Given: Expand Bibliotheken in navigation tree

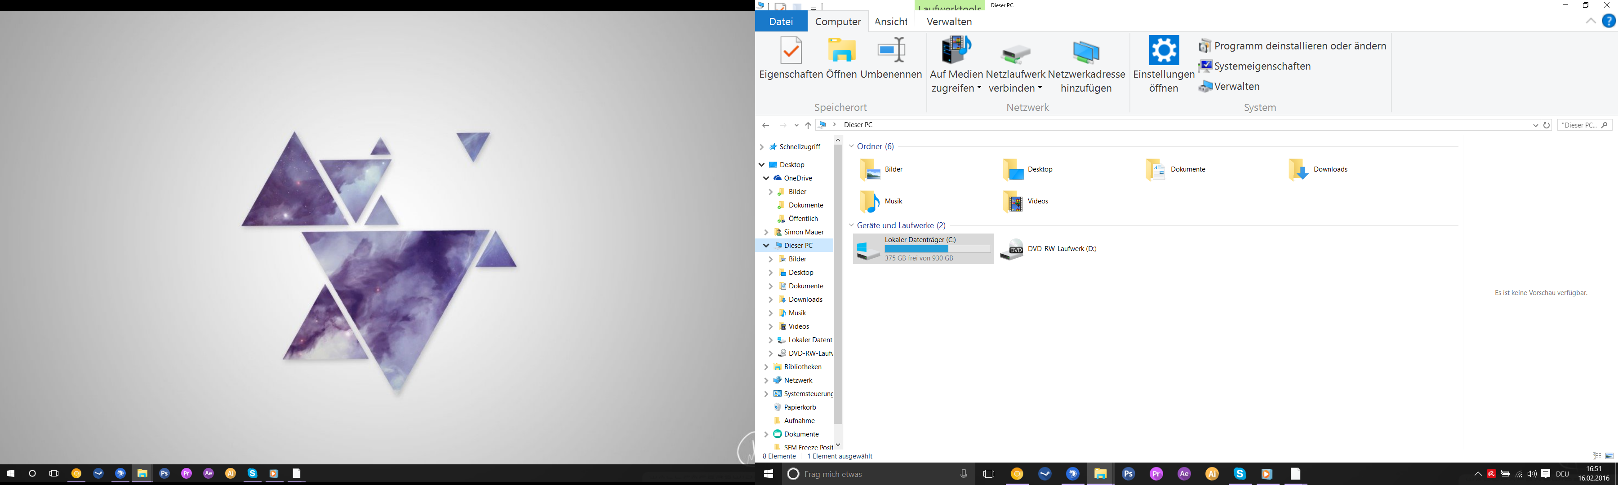Looking at the screenshot, I should pos(766,367).
